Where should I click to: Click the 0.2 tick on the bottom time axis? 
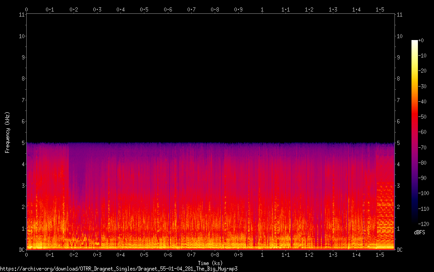(74, 255)
